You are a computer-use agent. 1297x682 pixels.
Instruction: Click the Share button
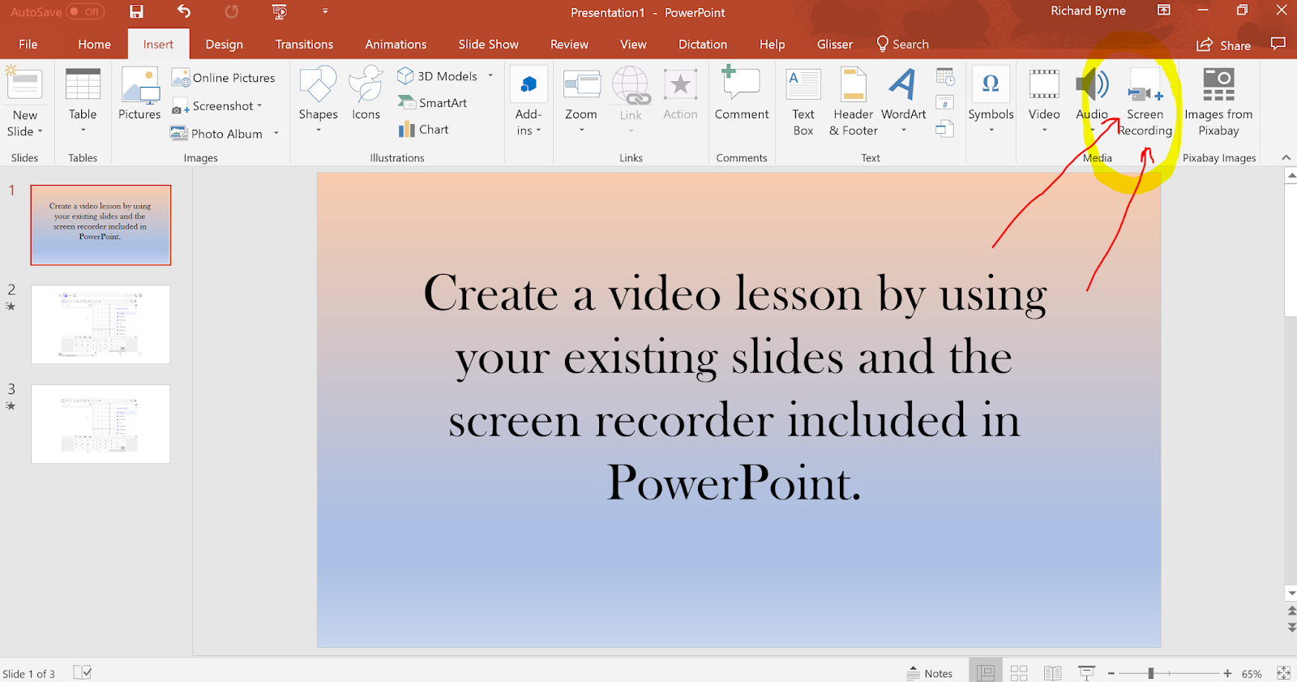click(1224, 45)
